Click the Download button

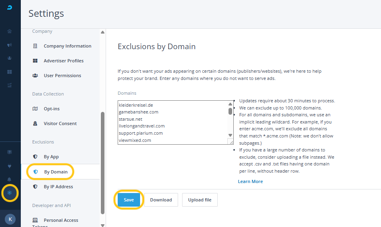tap(161, 200)
